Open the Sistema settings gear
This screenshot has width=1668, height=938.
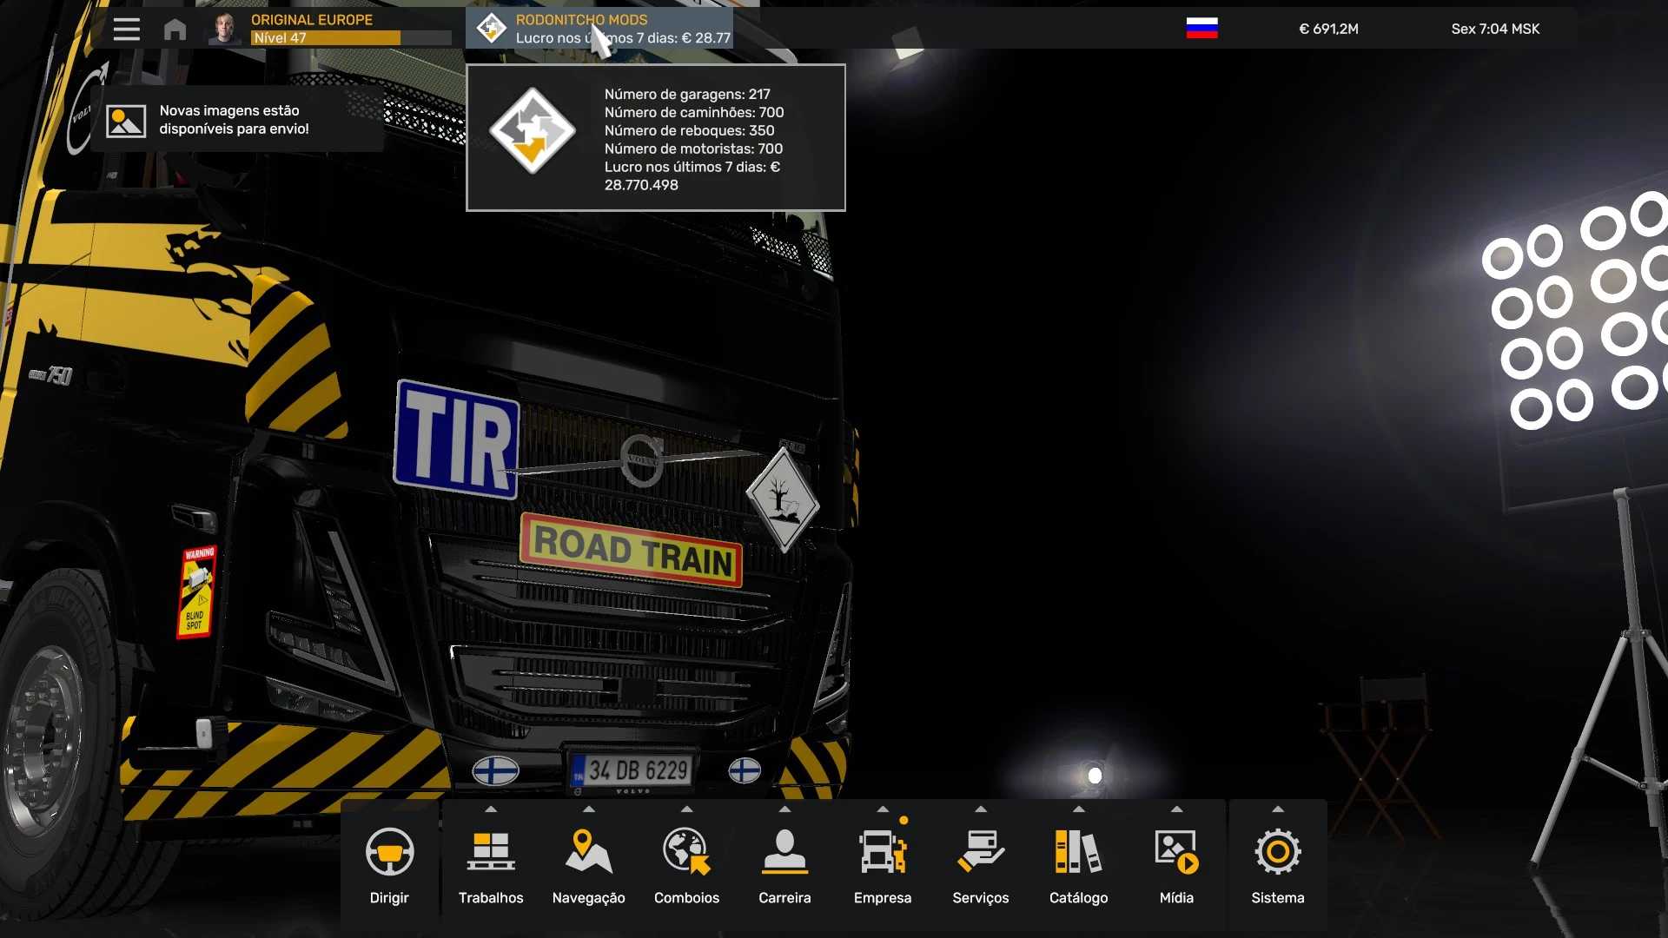[1277, 852]
